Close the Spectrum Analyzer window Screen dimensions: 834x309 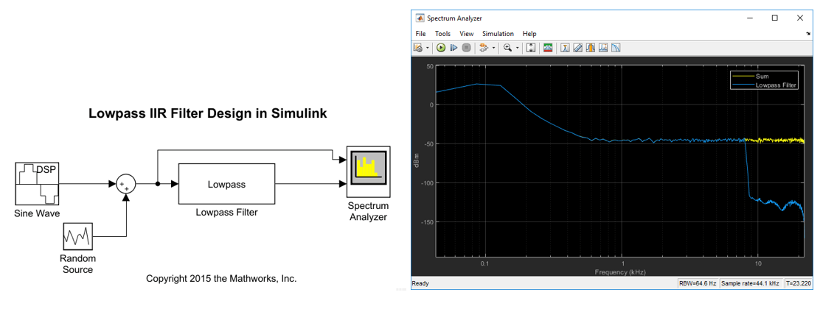(799, 18)
